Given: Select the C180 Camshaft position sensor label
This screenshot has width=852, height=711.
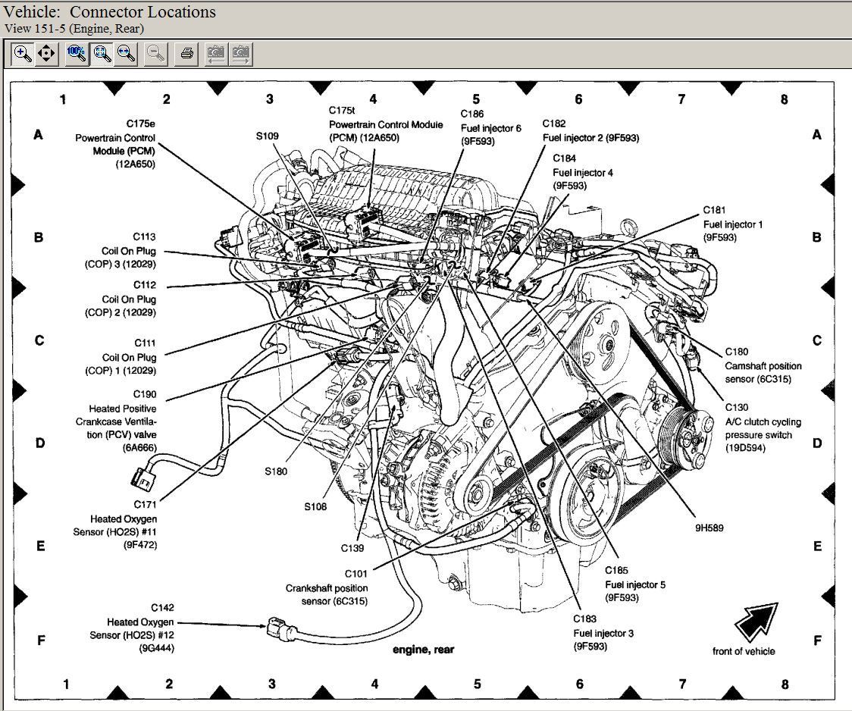Looking at the screenshot, I should point(762,365).
